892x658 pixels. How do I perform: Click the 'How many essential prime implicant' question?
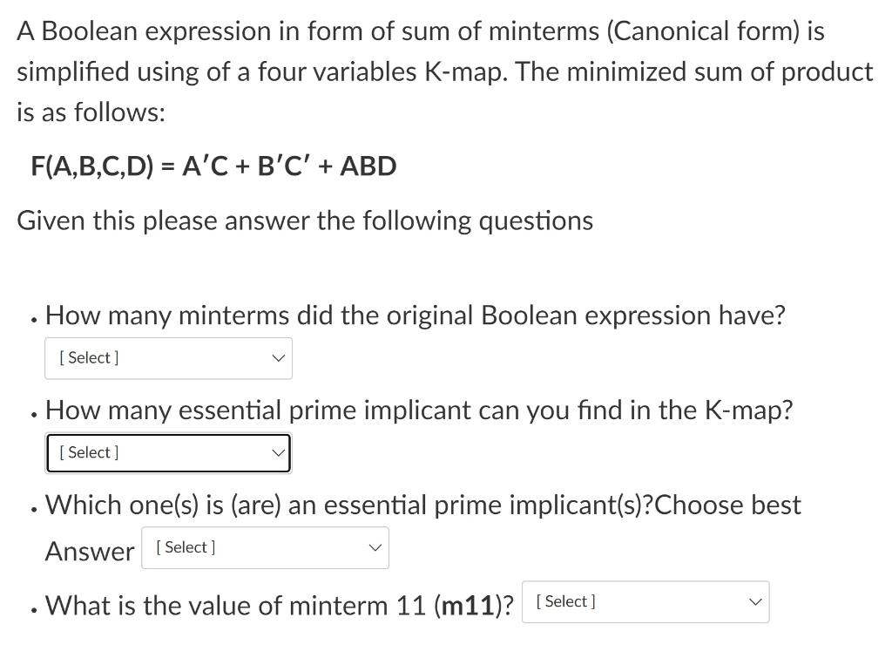pyautogui.click(x=418, y=410)
